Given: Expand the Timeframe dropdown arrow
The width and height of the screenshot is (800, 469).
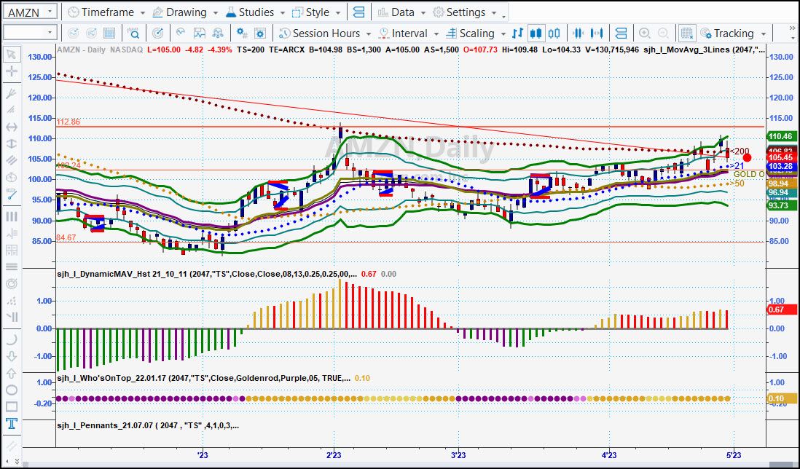Looking at the screenshot, I should (x=142, y=13).
